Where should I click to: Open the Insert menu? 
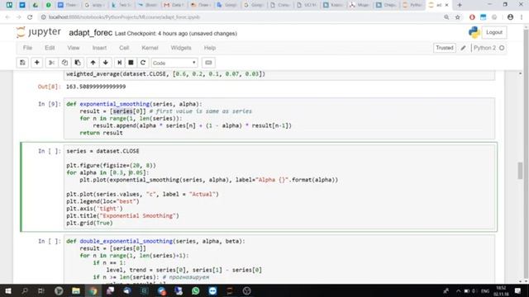(99, 48)
